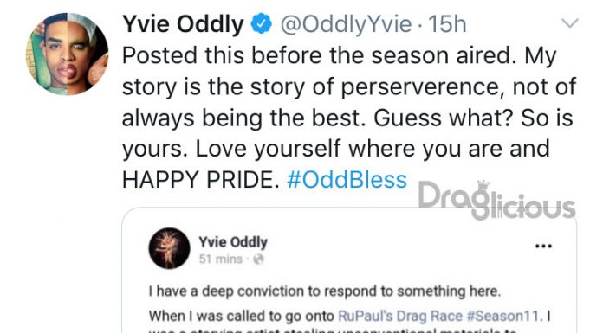
Task: Click the tweet text starting 'Posted this before'
Action: 349,117
